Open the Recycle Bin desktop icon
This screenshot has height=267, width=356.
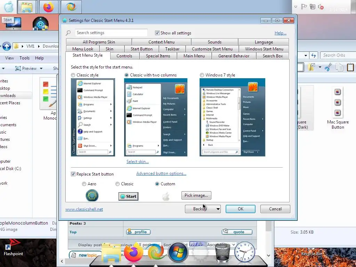[x=311, y=253]
